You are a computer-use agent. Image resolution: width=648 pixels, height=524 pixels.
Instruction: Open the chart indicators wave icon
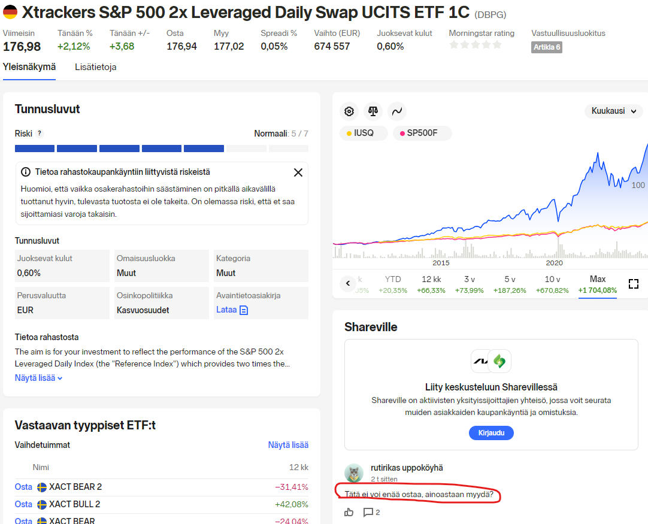(x=396, y=111)
